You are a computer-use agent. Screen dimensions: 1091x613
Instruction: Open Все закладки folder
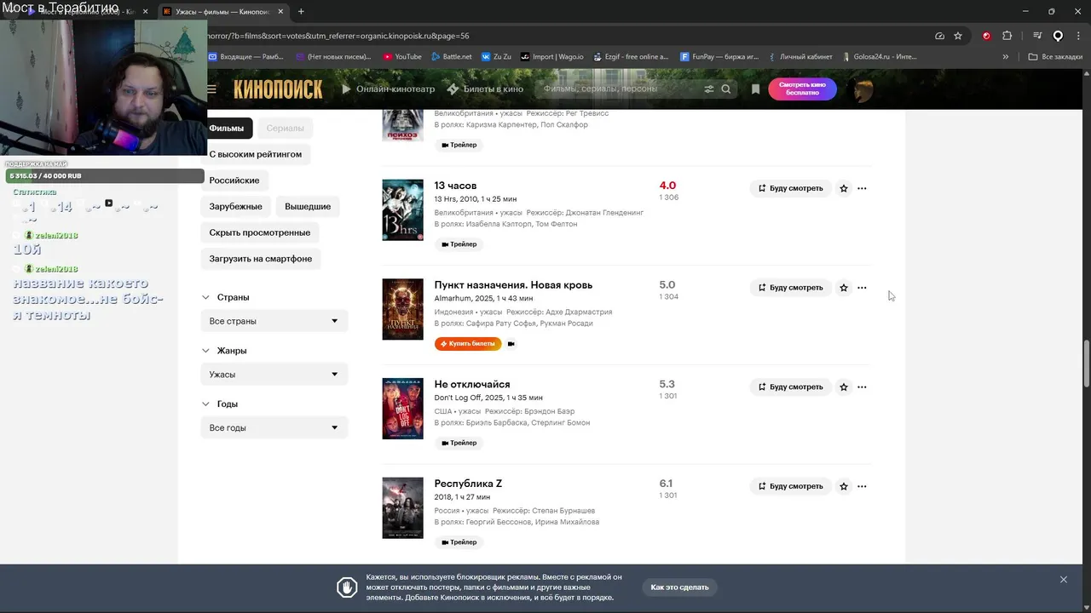point(1055,57)
